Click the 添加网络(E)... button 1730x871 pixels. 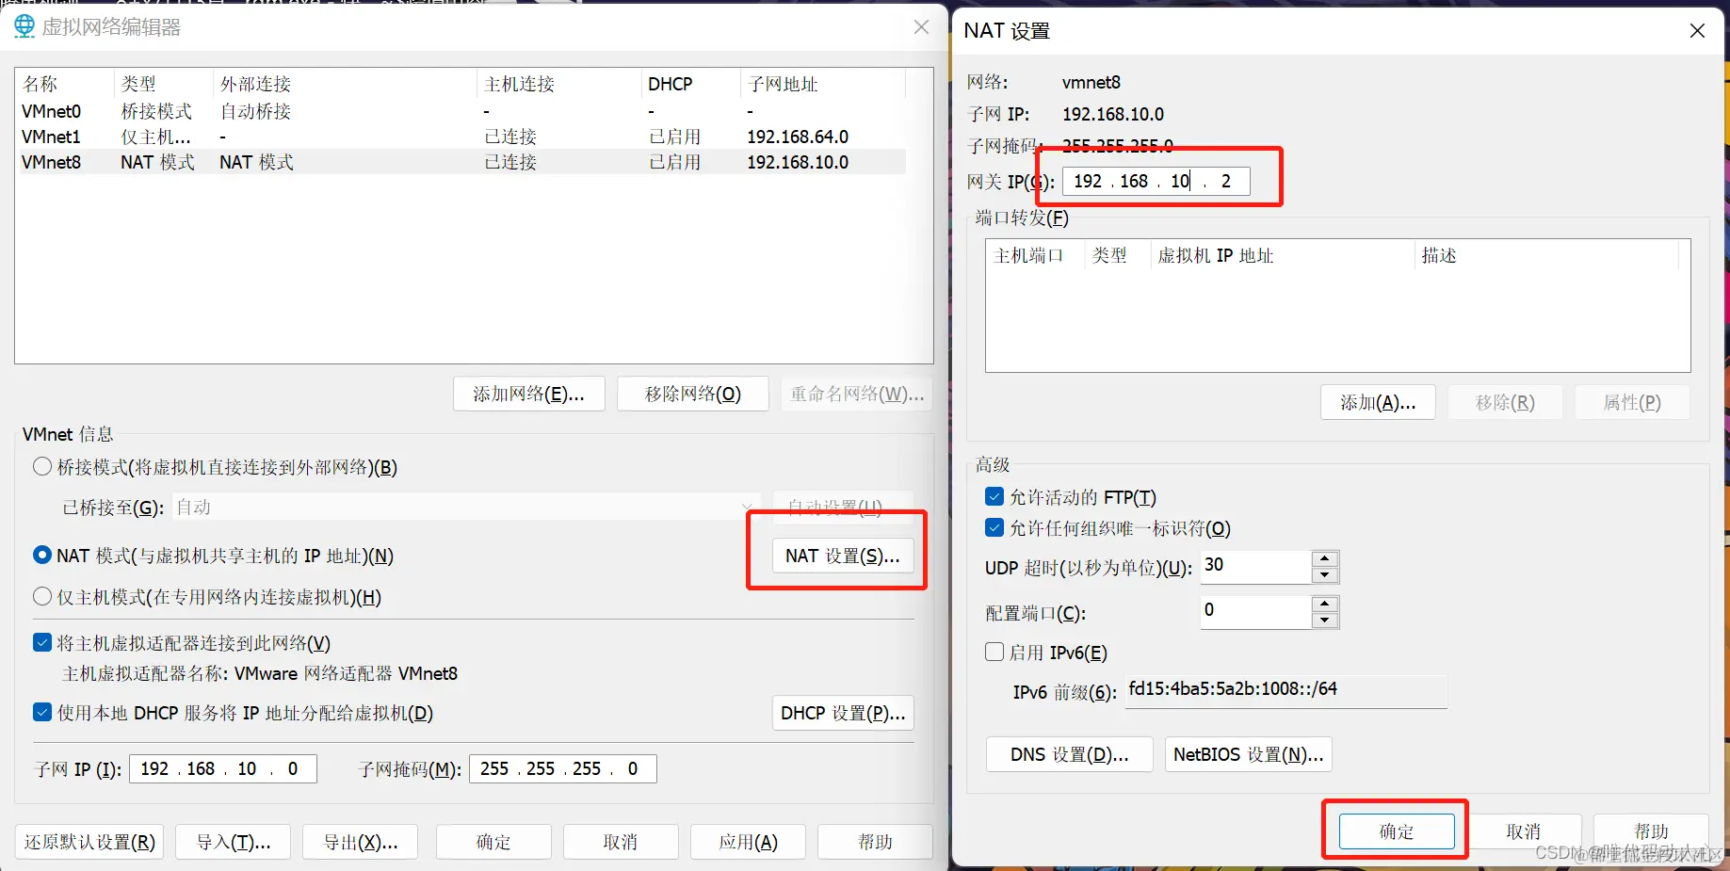528,394
